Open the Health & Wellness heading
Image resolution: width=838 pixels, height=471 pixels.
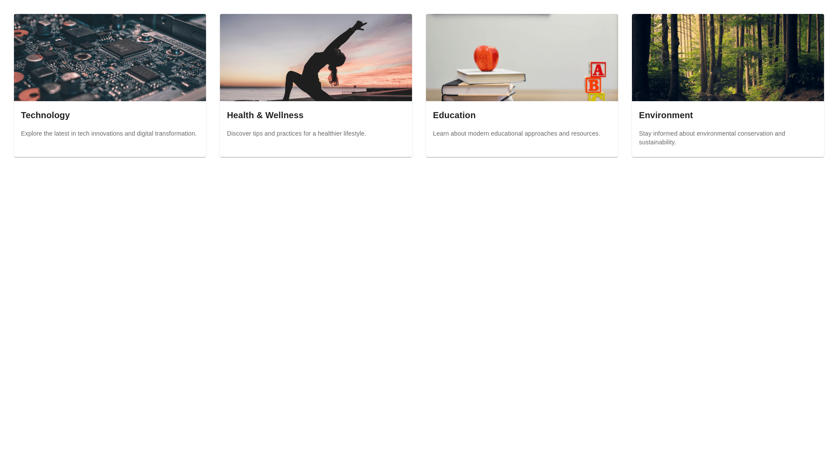(265, 115)
